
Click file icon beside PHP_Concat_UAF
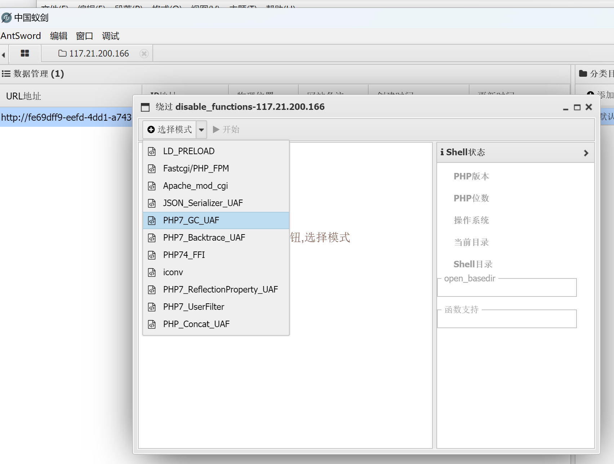[x=152, y=324]
